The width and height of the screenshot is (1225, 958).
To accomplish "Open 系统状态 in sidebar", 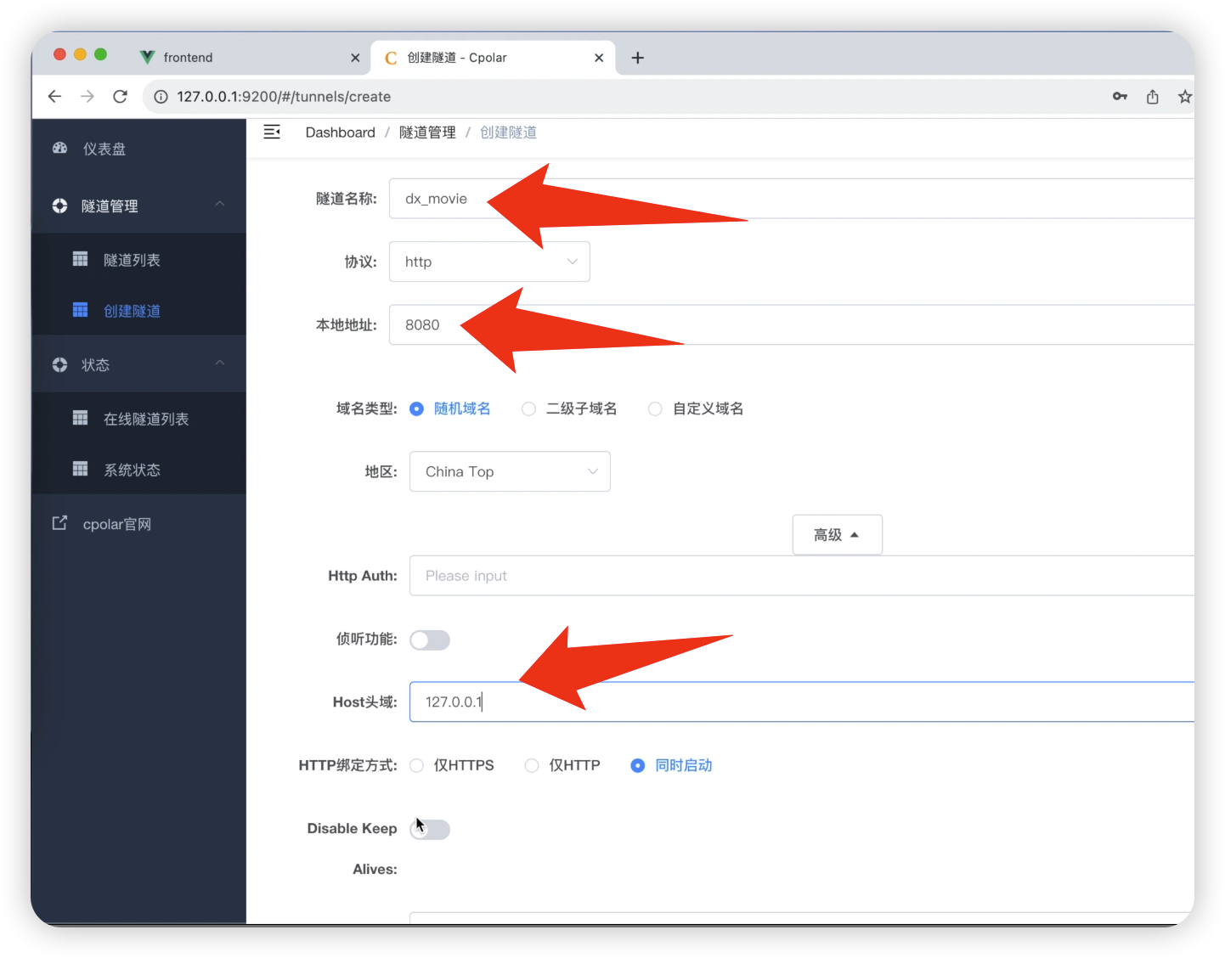I will click(138, 470).
